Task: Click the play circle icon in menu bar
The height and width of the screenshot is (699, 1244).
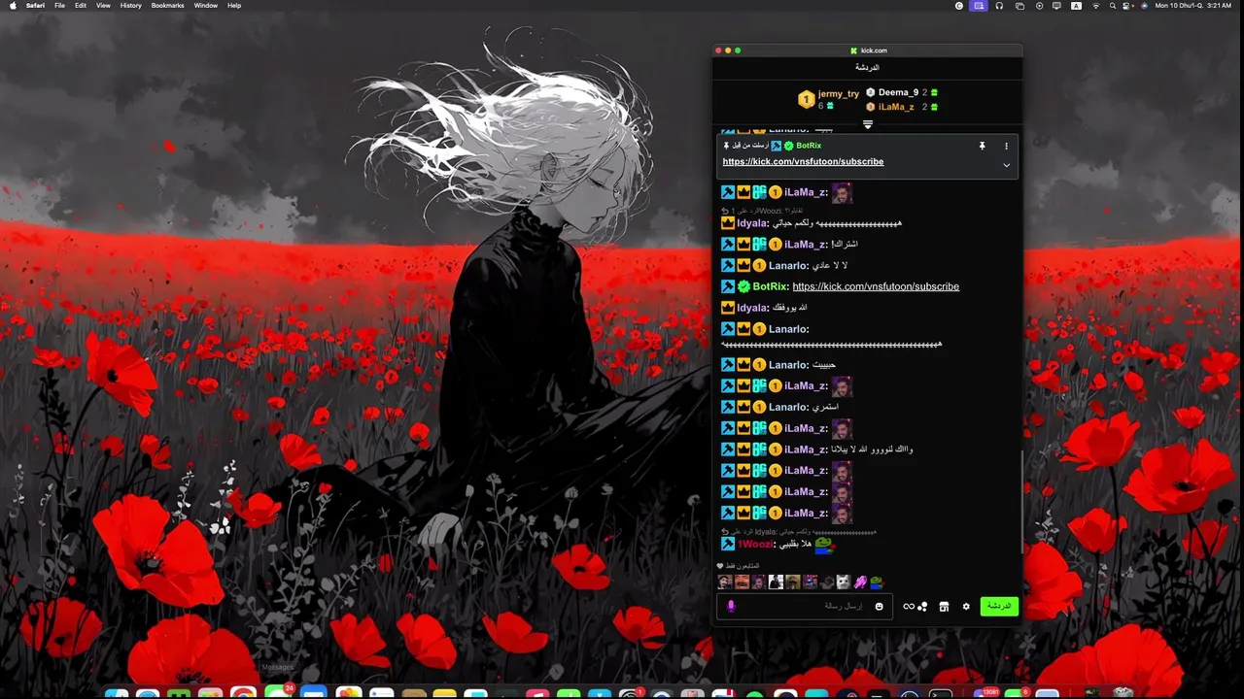Action: (x=1039, y=5)
